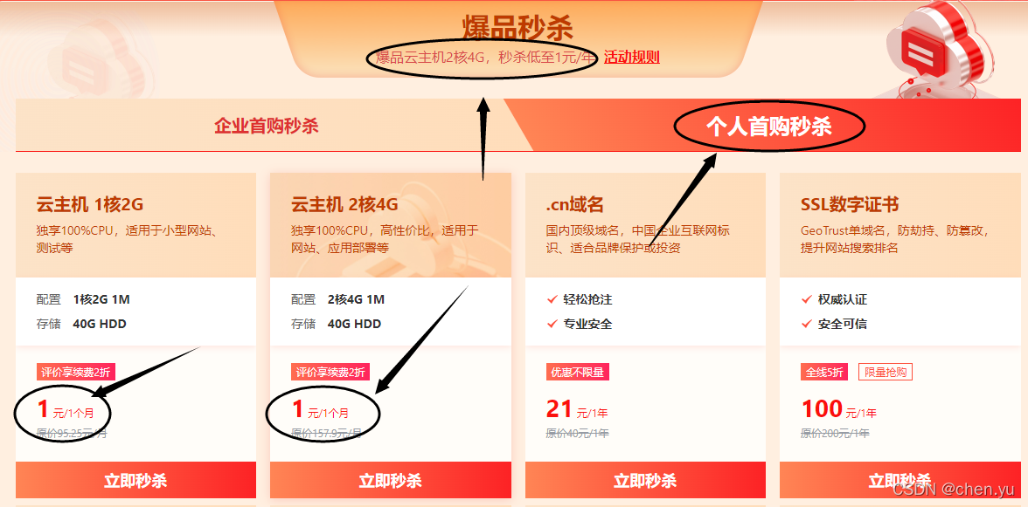Click the 轻松抢注 checkmark icon
1028x507 pixels.
click(x=552, y=299)
